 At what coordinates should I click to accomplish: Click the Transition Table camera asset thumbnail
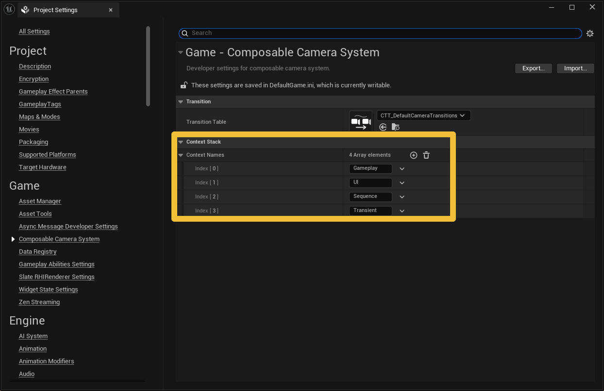[x=360, y=122]
